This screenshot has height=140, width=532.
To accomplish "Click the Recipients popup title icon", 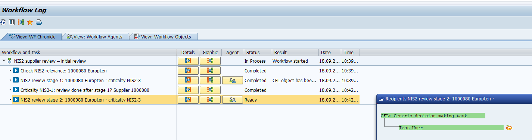I will tap(382, 99).
